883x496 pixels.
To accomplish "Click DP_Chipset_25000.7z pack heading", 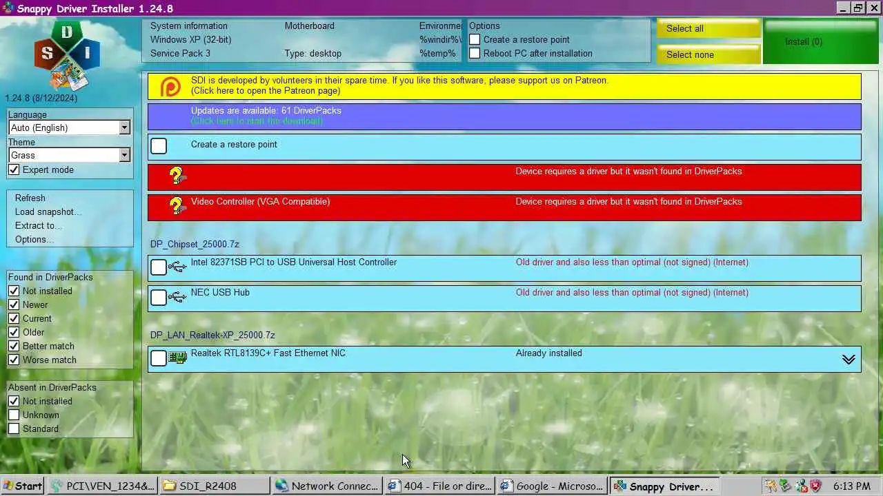I will pyautogui.click(x=195, y=245).
